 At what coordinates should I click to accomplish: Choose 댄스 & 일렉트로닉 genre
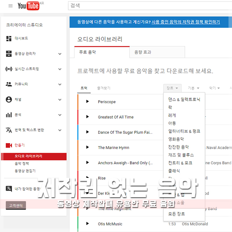click(x=184, y=99)
